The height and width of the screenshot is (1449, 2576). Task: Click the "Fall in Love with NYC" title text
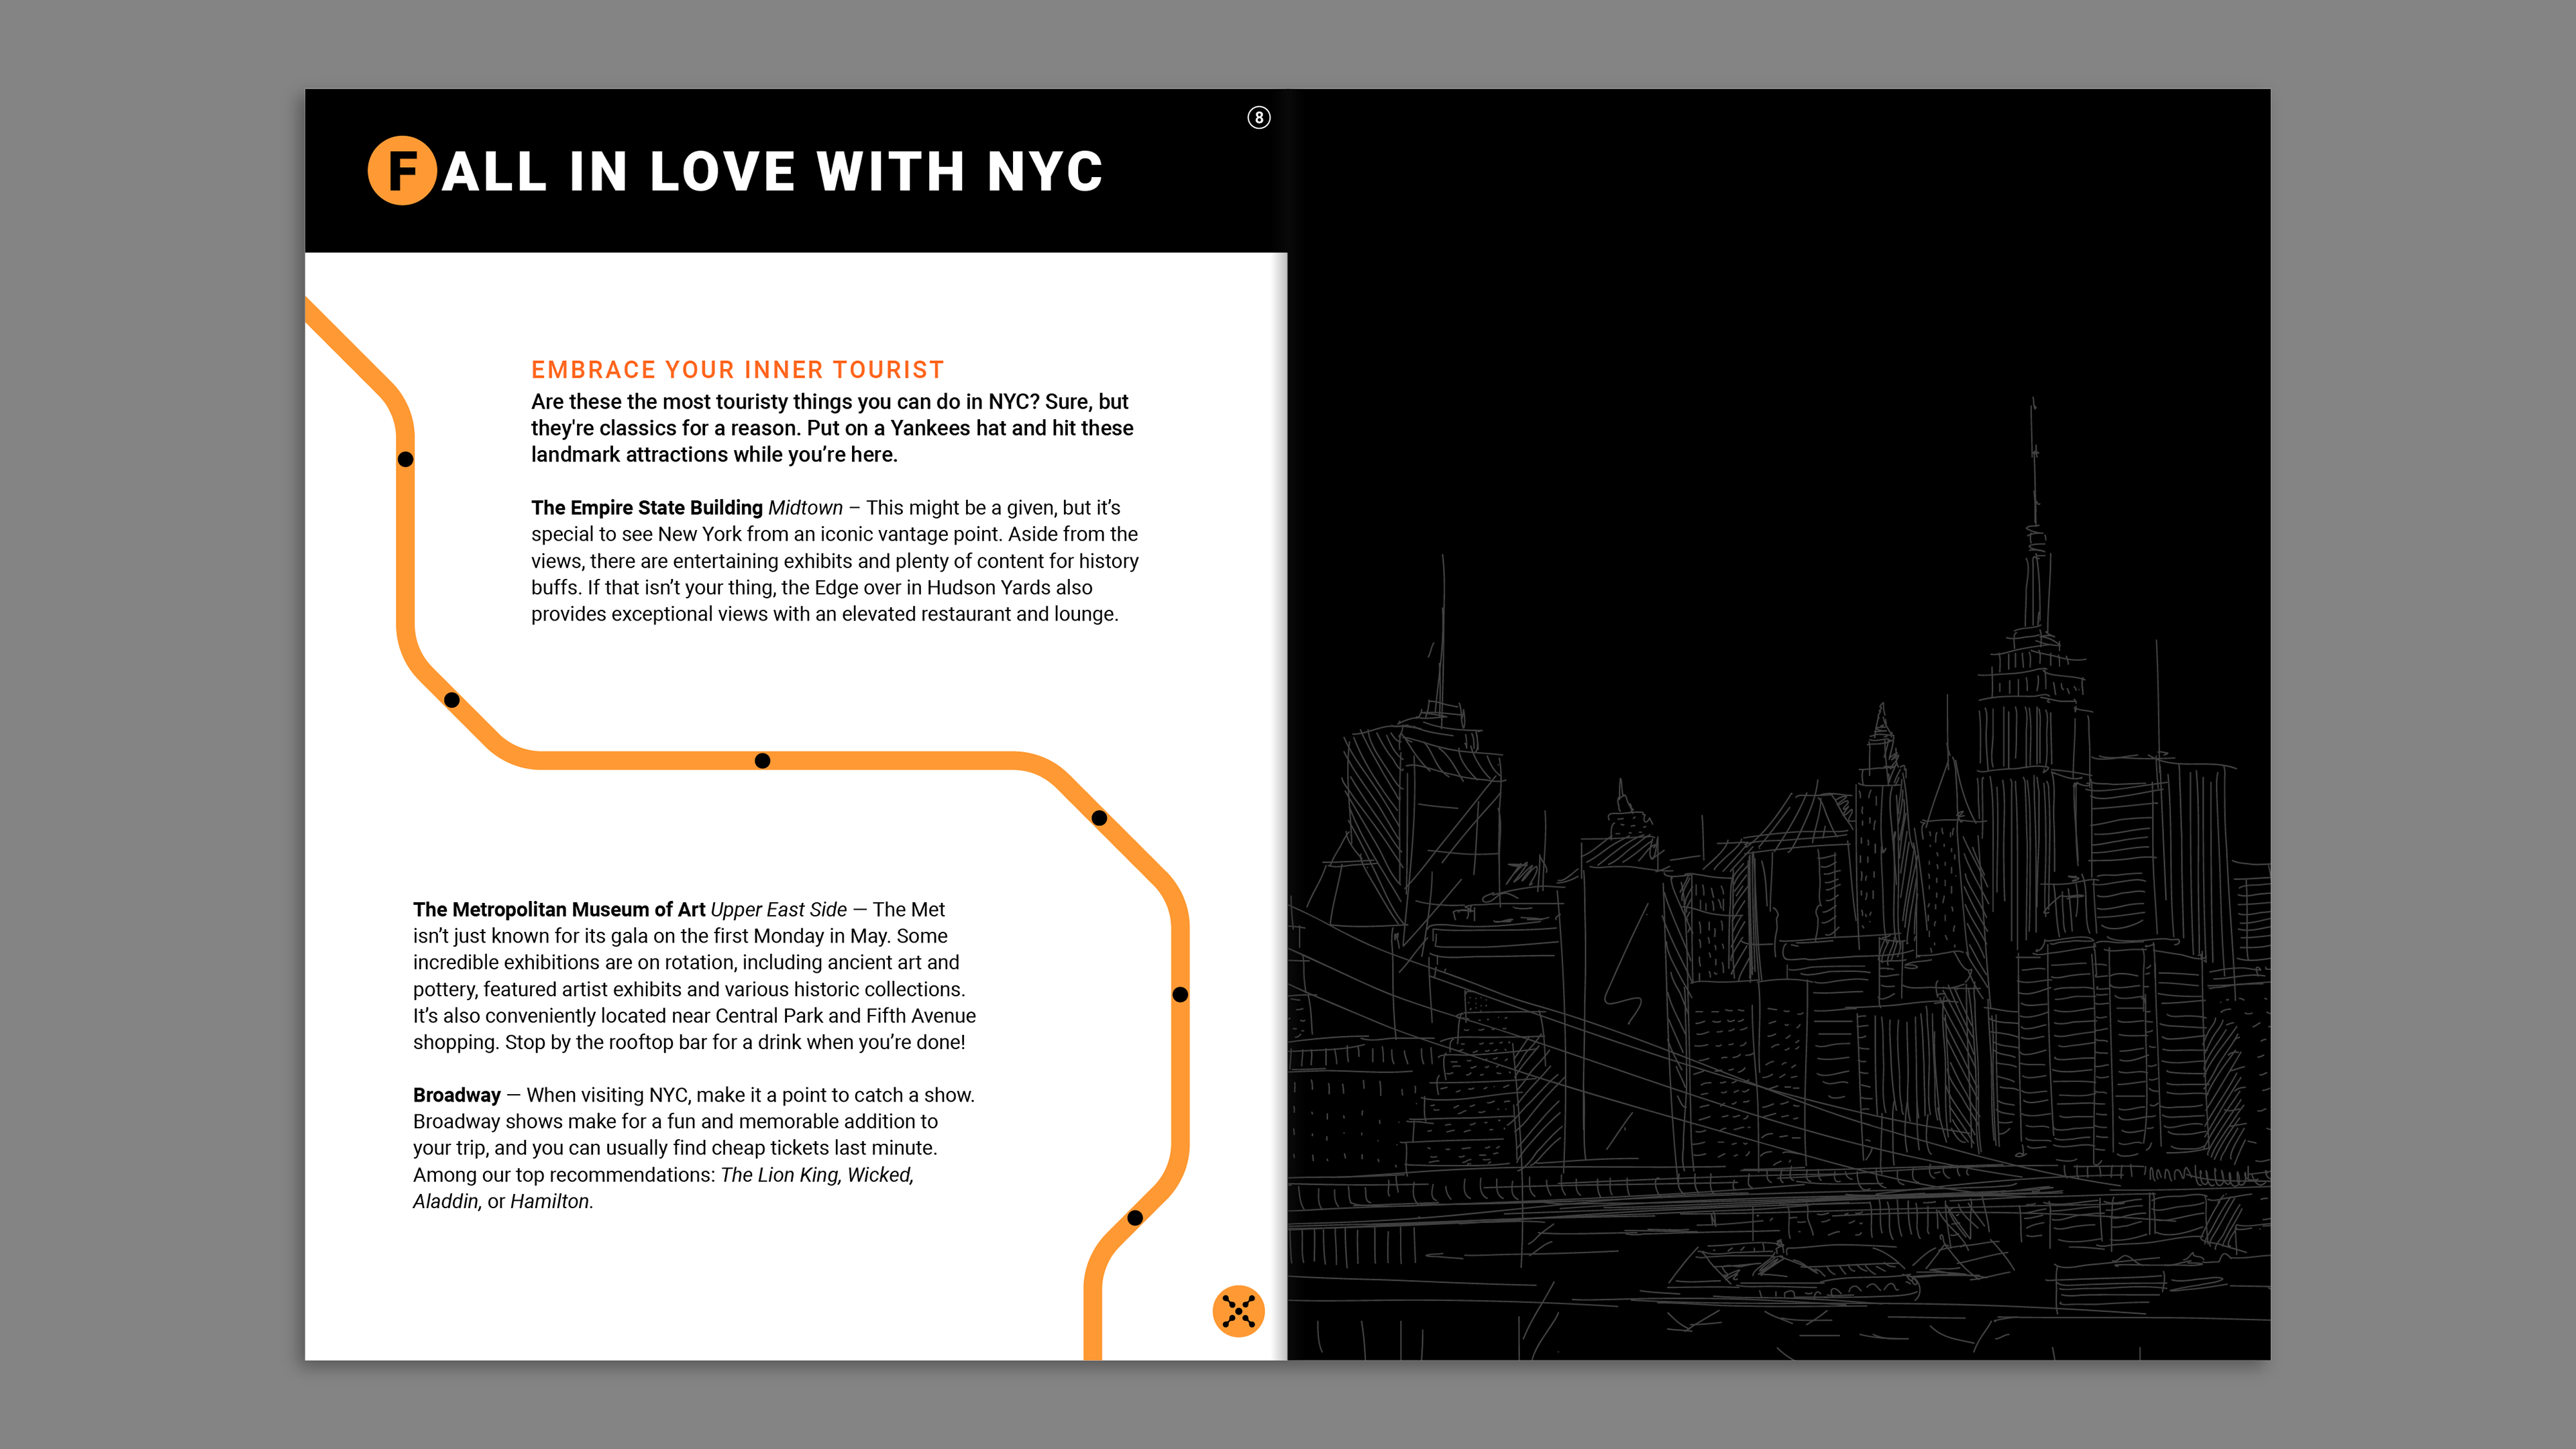[x=772, y=172]
